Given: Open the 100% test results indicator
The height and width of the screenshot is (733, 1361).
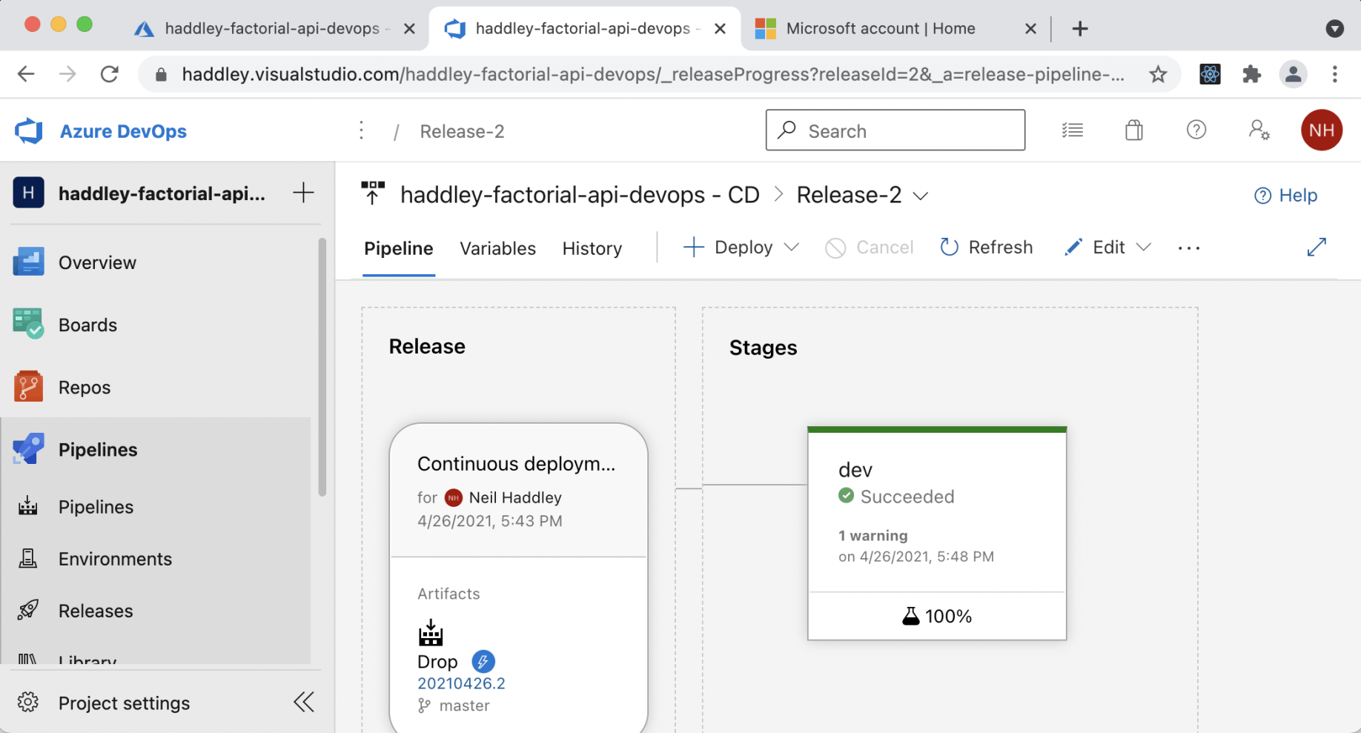Looking at the screenshot, I should coord(937,616).
